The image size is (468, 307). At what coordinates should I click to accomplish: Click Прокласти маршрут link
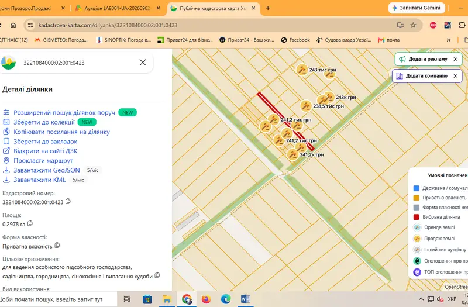coord(43,160)
